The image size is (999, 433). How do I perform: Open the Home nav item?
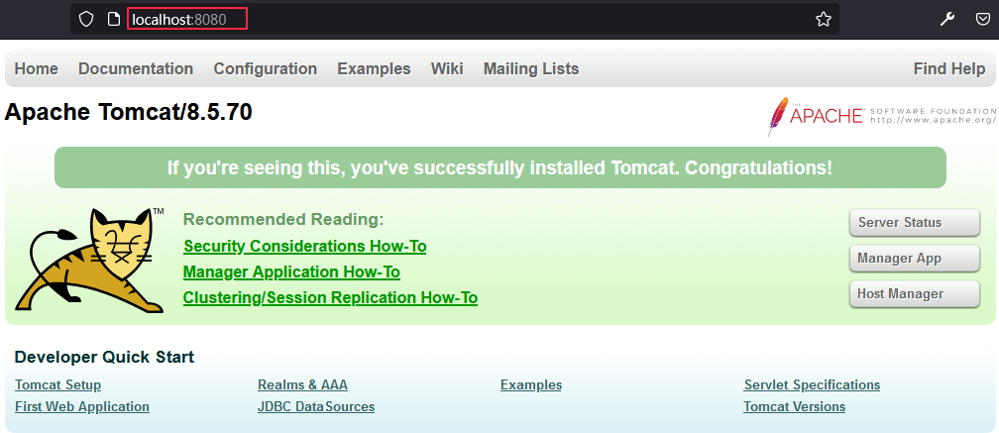[37, 68]
